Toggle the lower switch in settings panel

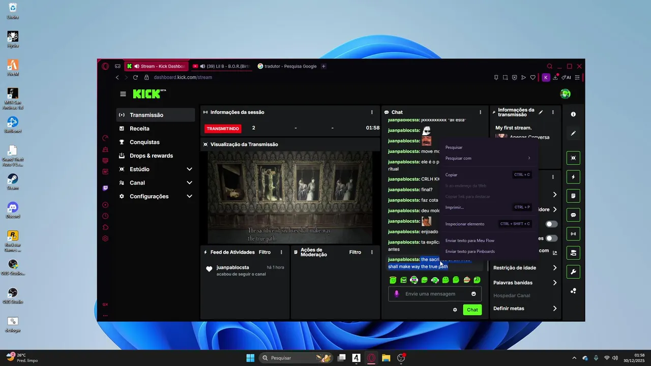[552, 238]
